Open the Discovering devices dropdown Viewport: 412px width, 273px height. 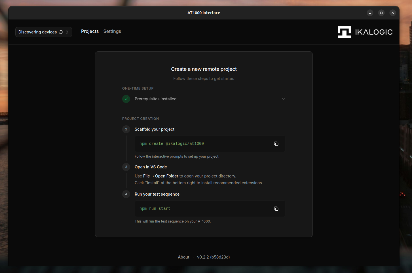click(x=44, y=32)
